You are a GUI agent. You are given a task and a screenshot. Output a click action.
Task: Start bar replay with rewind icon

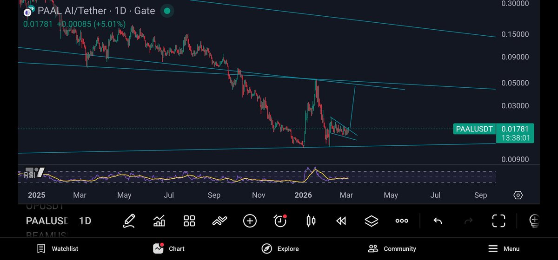(341, 221)
